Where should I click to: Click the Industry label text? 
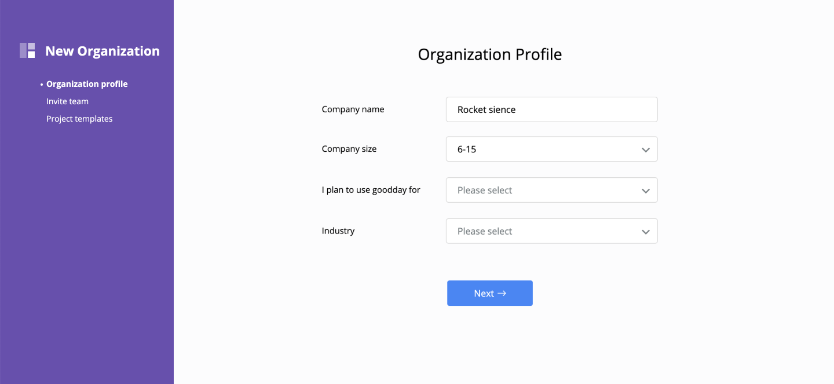338,231
